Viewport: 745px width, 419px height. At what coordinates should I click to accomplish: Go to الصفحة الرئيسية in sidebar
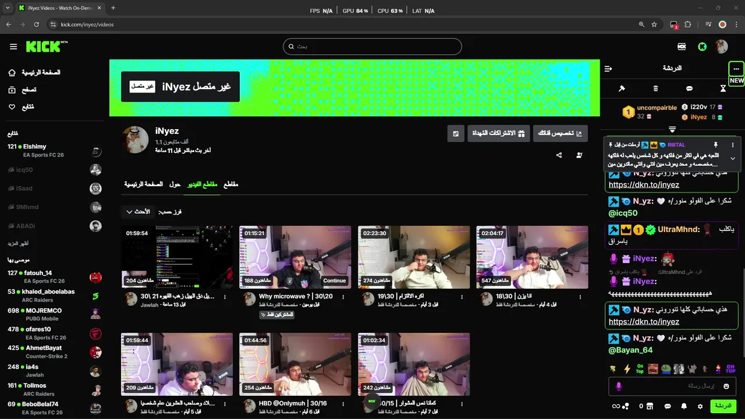tap(34, 73)
